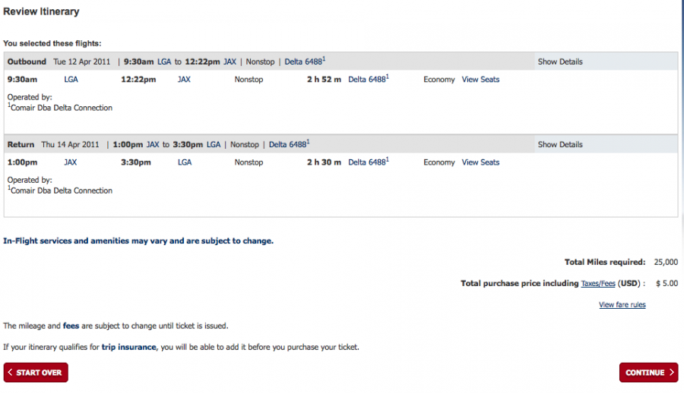Click Delta 6488 in outbound flight row
Viewport: 684px width, 393px height.
click(367, 80)
